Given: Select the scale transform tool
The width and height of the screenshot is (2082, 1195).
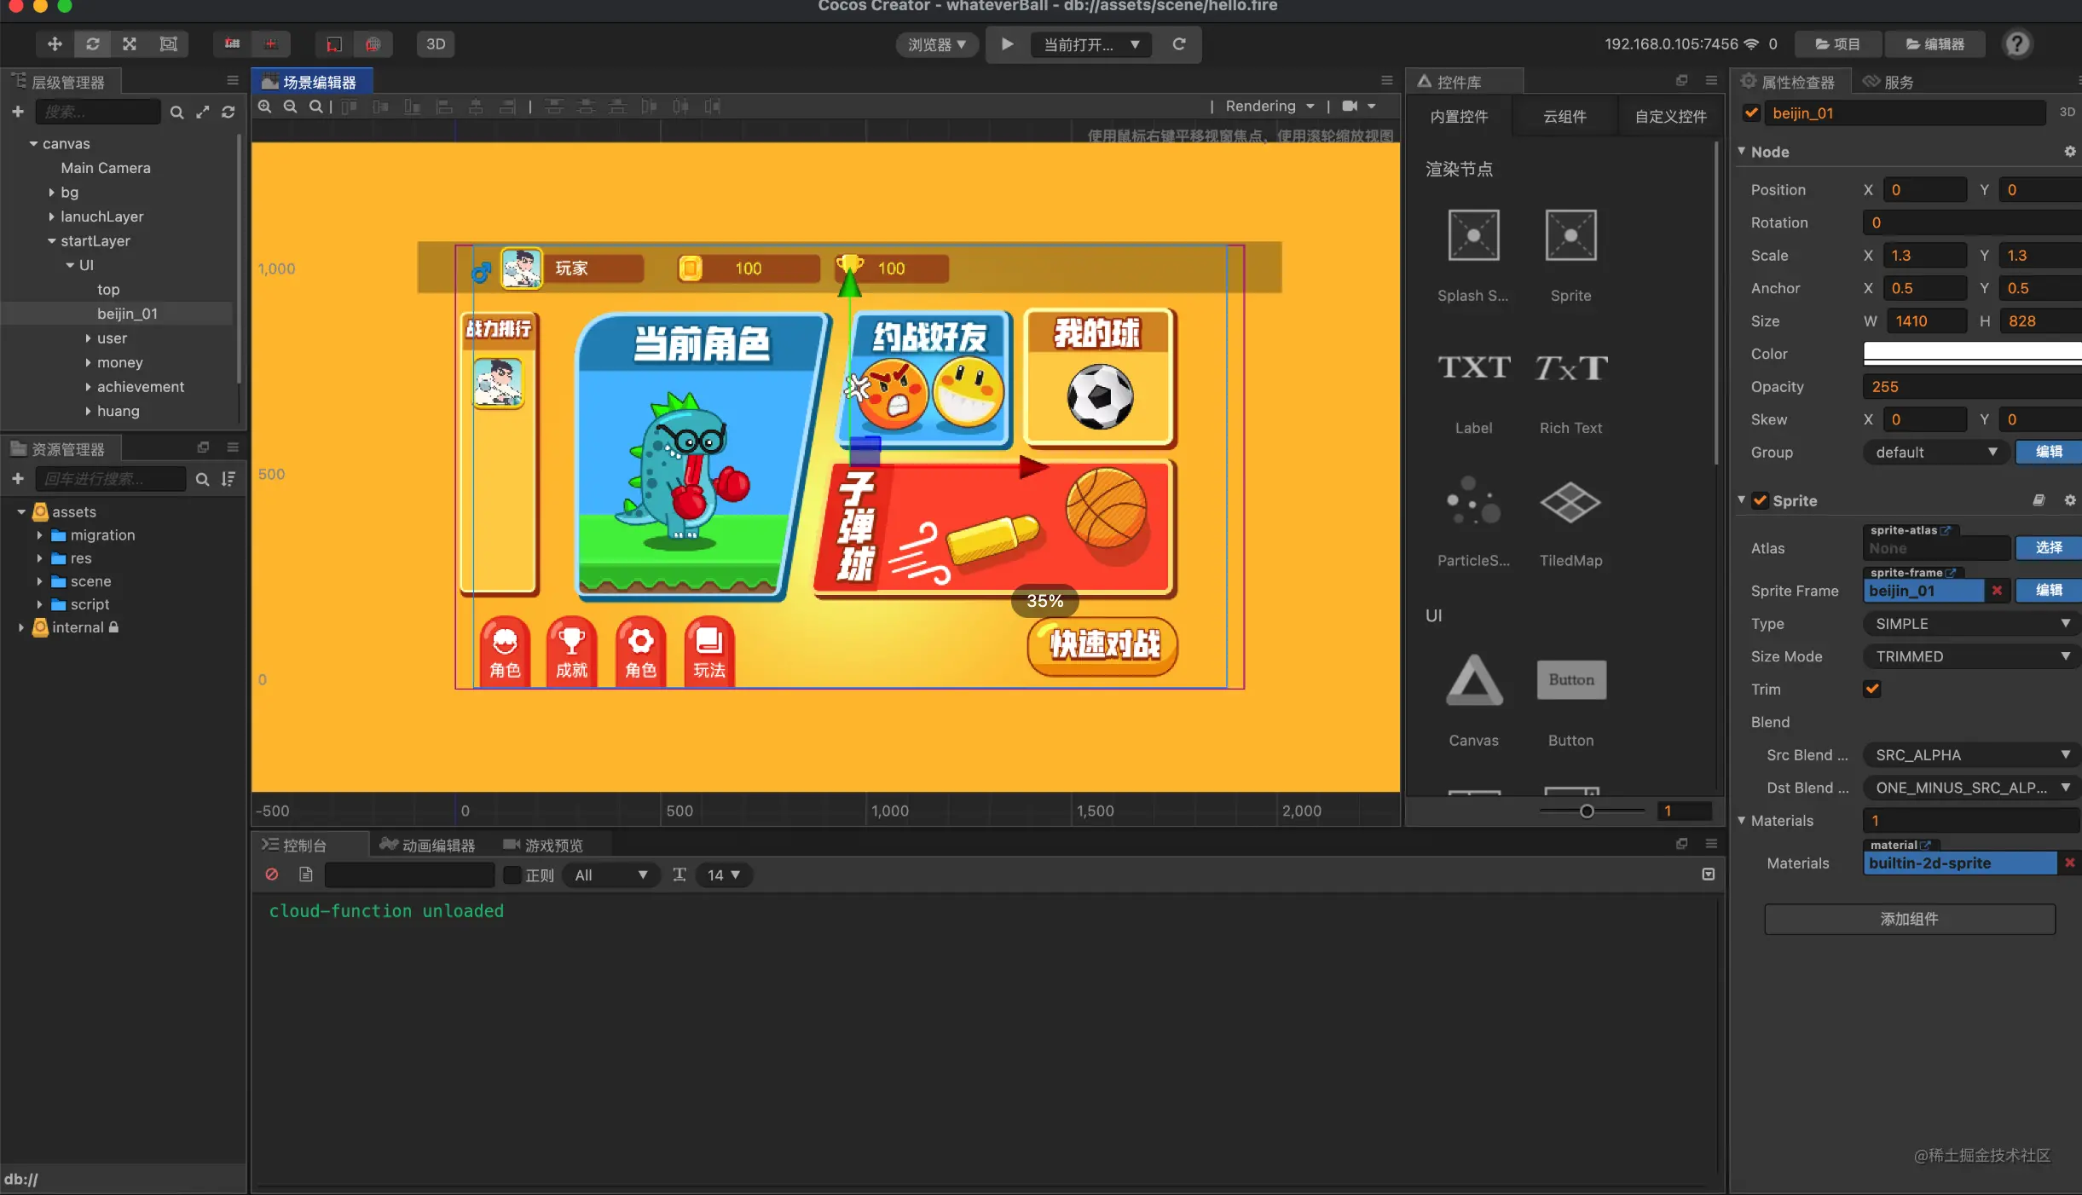Looking at the screenshot, I should coord(130,43).
